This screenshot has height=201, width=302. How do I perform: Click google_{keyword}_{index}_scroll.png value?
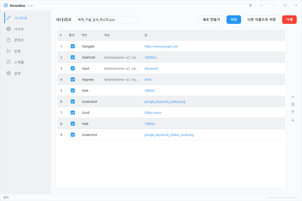click(x=169, y=135)
